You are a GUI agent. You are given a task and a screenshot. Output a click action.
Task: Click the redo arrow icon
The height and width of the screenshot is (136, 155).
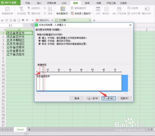click(27, 20)
